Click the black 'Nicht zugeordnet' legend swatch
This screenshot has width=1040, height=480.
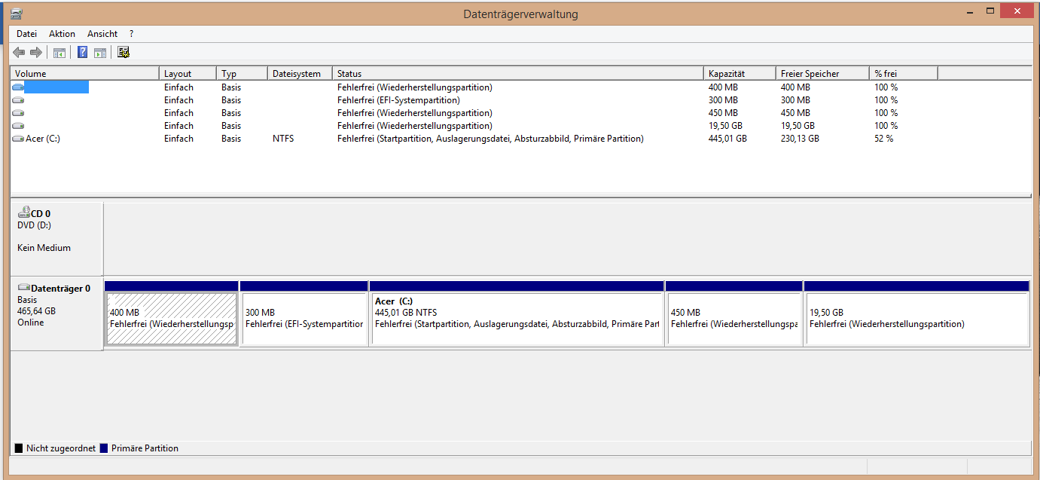click(19, 448)
